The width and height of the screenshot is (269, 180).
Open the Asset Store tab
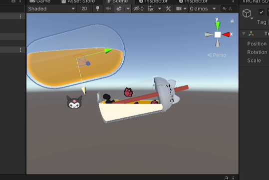pos(78,1)
